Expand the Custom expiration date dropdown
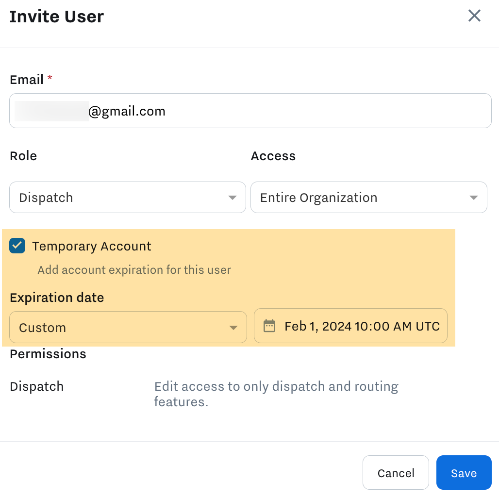The height and width of the screenshot is (498, 499). (127, 328)
